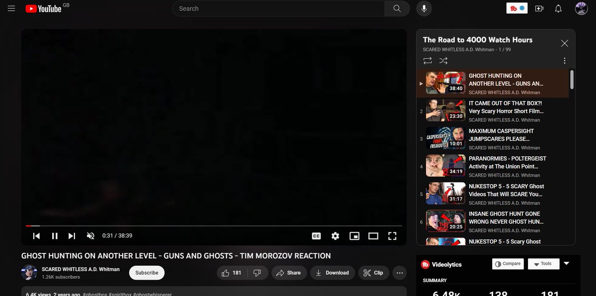Screen dimensions: 596x296
Task: Create a Clip of the video
Action: tap(373, 273)
